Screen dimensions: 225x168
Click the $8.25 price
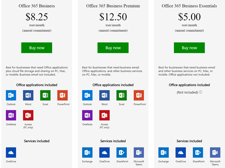tap(37, 17)
